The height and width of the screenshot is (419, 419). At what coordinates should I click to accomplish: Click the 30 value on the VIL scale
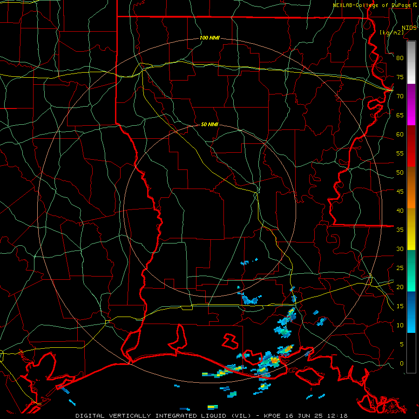[400, 249]
